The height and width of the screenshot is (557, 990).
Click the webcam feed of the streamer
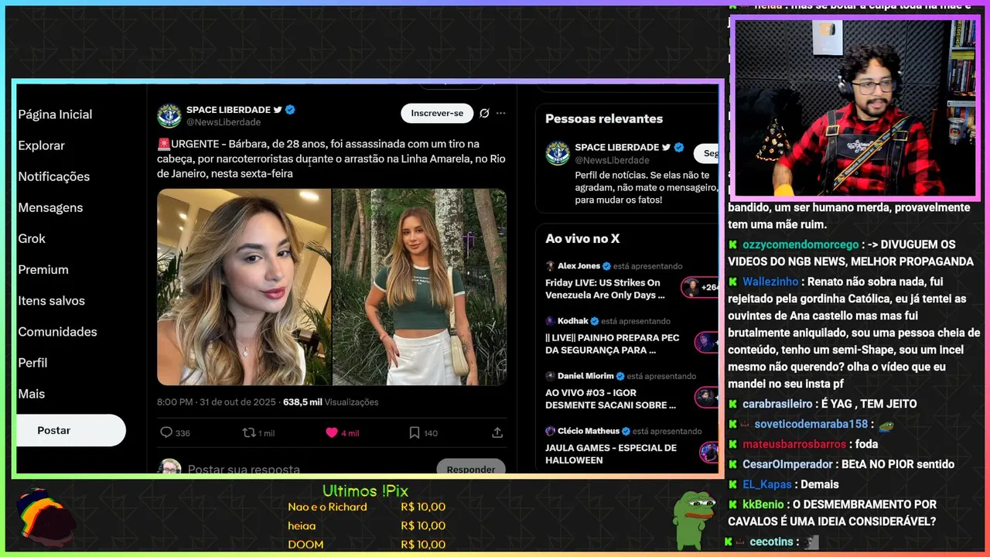pos(855,108)
